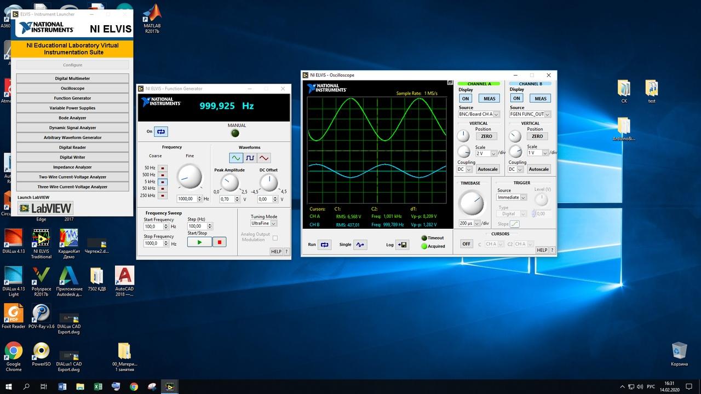Launch the Arbitrary Waveform Generator
Viewport: 701px width, 394px height.
72,137
